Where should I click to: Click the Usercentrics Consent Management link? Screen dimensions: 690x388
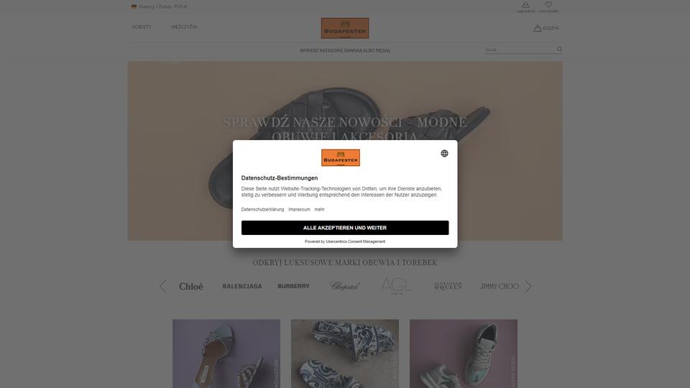click(356, 241)
